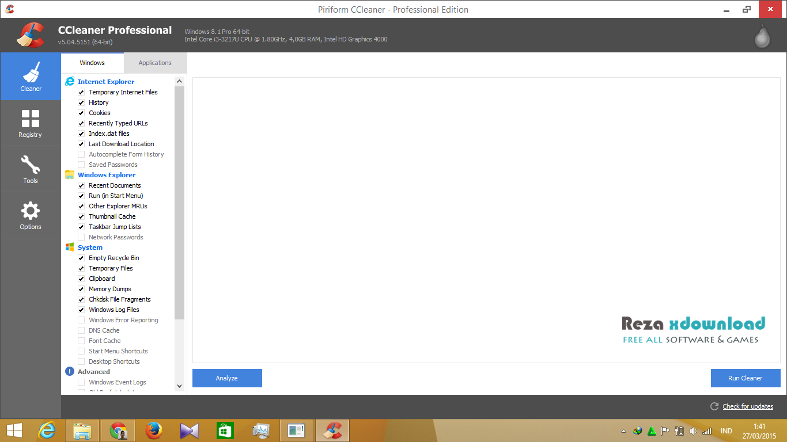Enable Font Cache checkbox
Screen dimensions: 787x442
pyautogui.click(x=81, y=341)
